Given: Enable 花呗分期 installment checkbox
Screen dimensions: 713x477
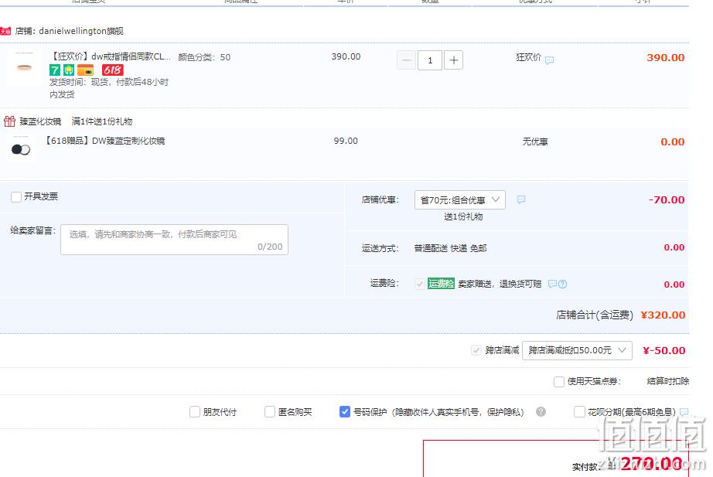Looking at the screenshot, I should tap(579, 412).
